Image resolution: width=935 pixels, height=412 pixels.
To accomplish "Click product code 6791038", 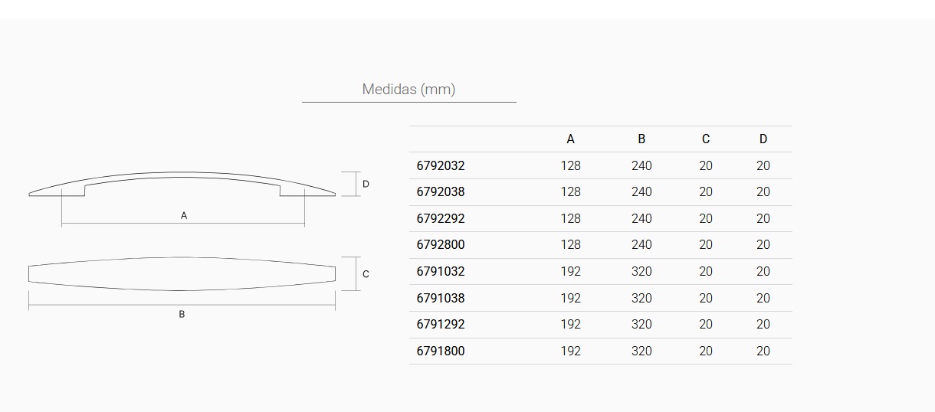I will click(441, 298).
